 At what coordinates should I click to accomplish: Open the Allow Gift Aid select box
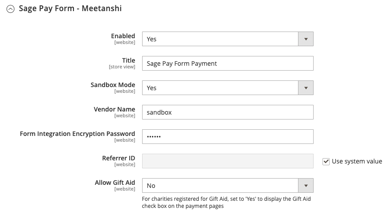click(x=228, y=186)
